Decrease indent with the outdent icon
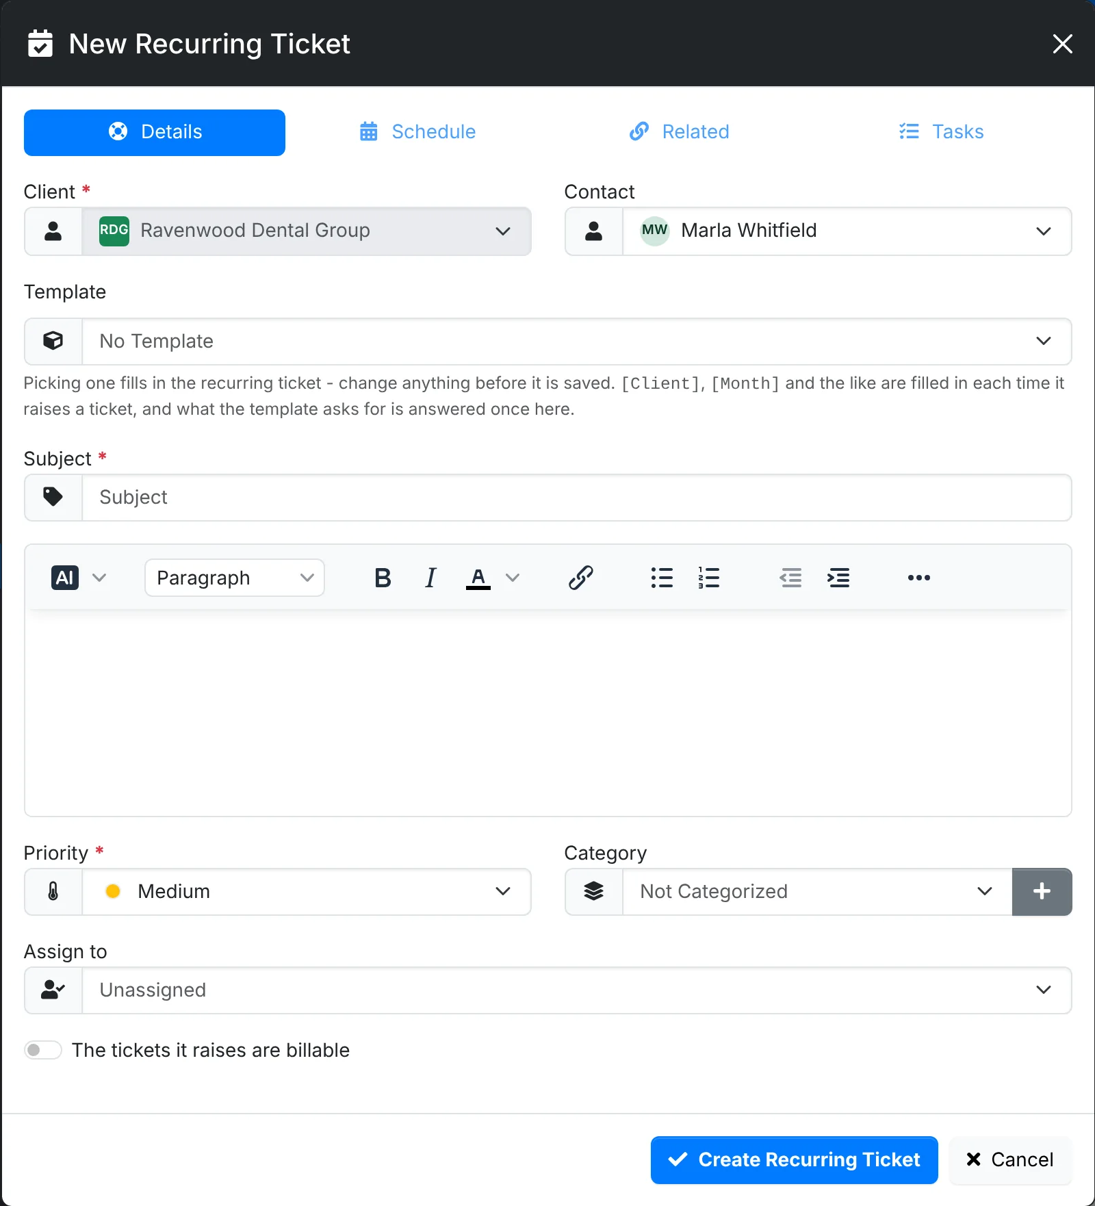1095x1206 pixels. pos(790,578)
